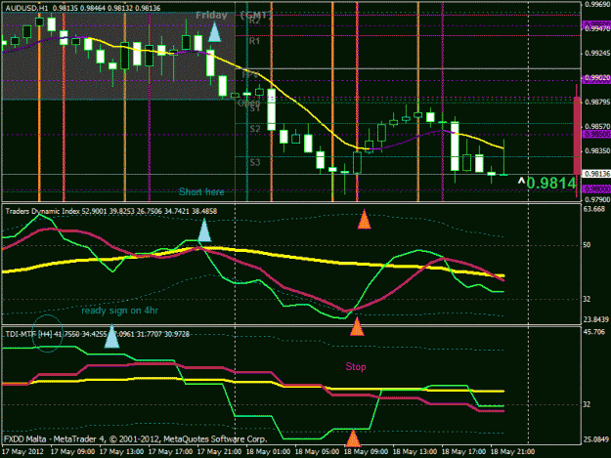Click the 23.8439 scale value in TDI window

pyautogui.click(x=595, y=319)
